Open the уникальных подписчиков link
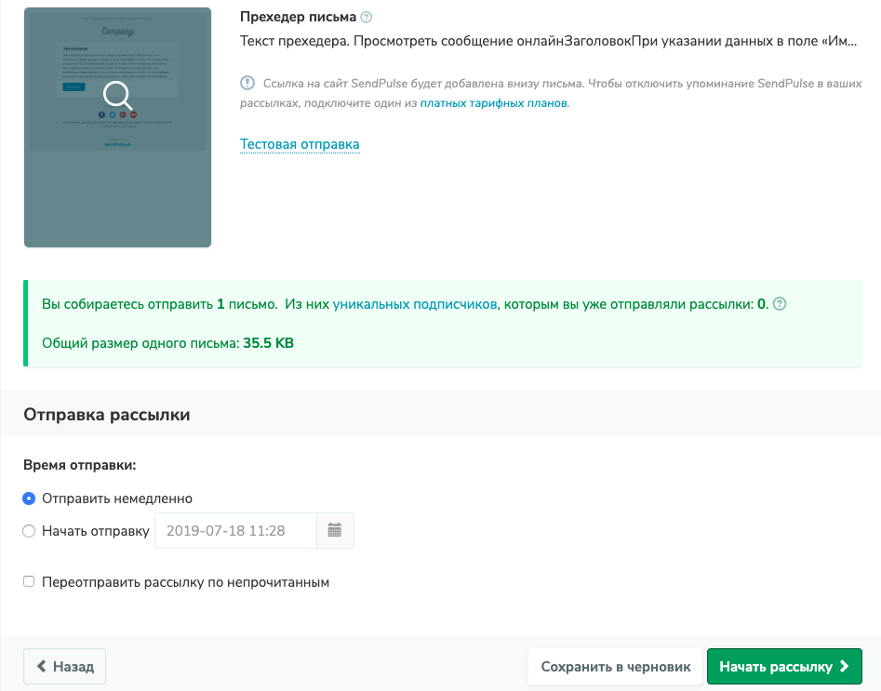881x691 pixels. (415, 304)
